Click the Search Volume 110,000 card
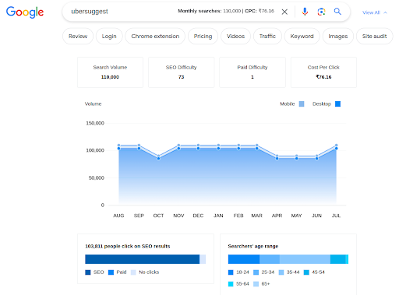Screen dimensions: 399x295 110,72
